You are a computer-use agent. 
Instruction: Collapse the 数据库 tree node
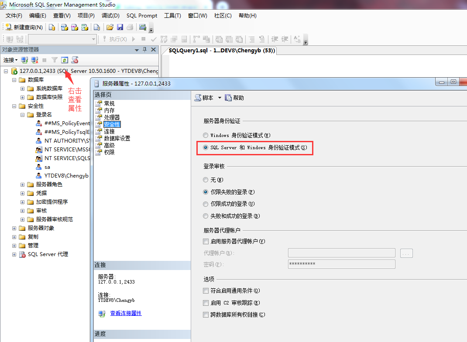14,80
